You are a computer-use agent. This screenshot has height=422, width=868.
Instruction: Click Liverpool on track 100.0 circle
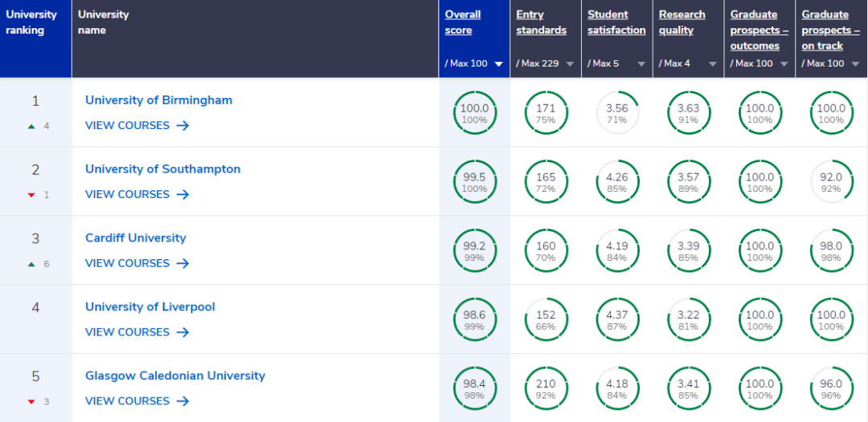click(x=832, y=319)
